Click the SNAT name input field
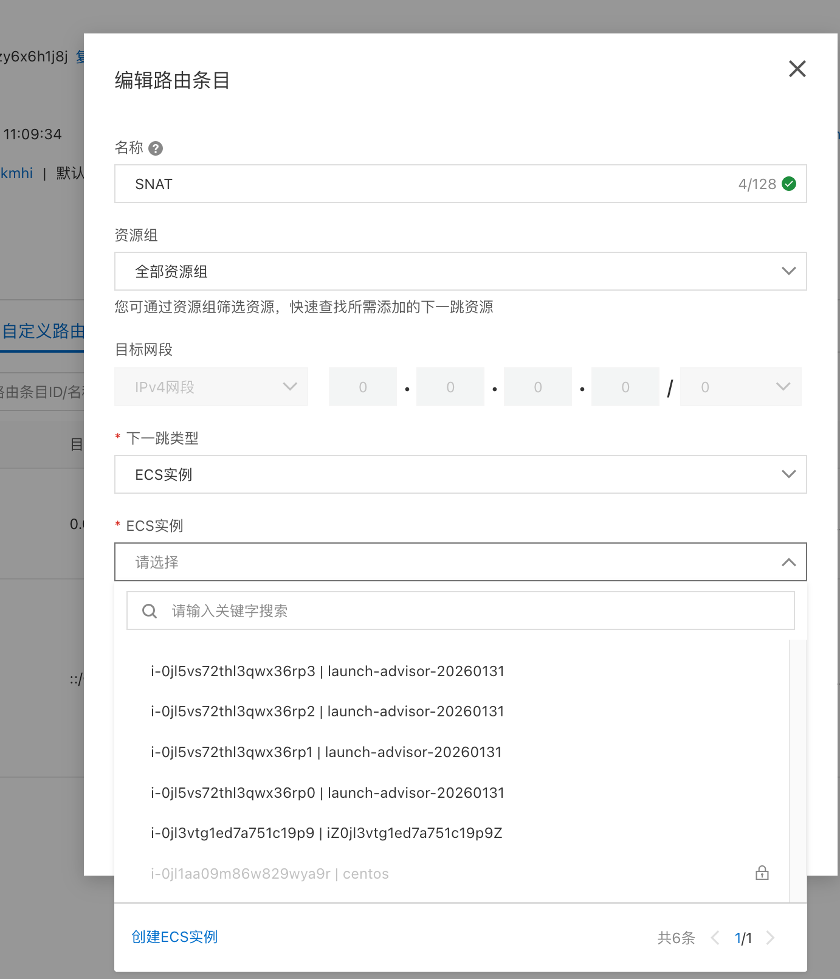 425,184
